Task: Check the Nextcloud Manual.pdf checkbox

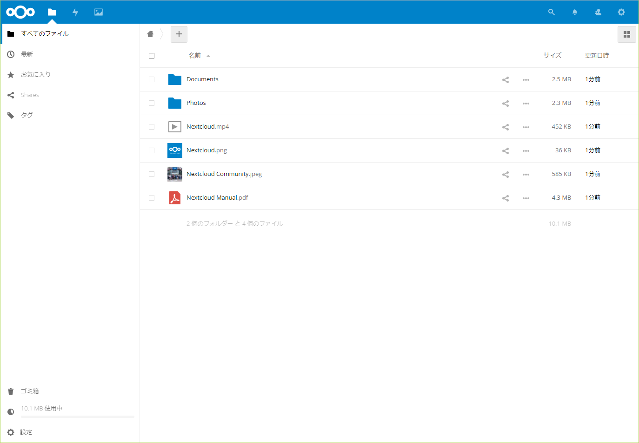Action: 152,198
